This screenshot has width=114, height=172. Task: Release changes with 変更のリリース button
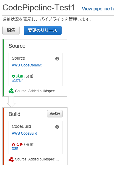coord(43,30)
